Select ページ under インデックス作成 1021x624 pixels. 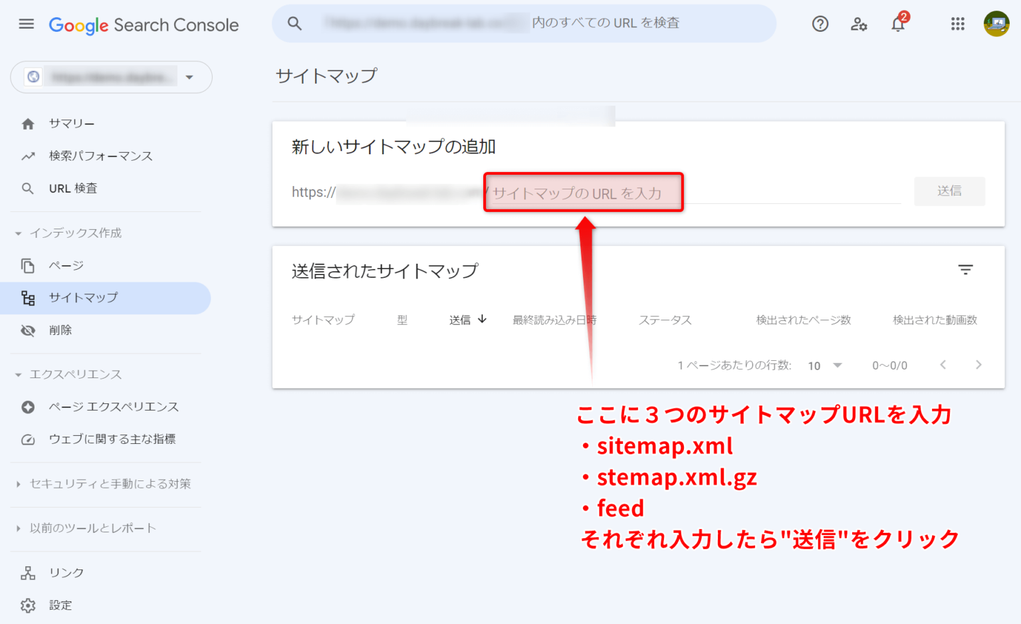pos(65,265)
